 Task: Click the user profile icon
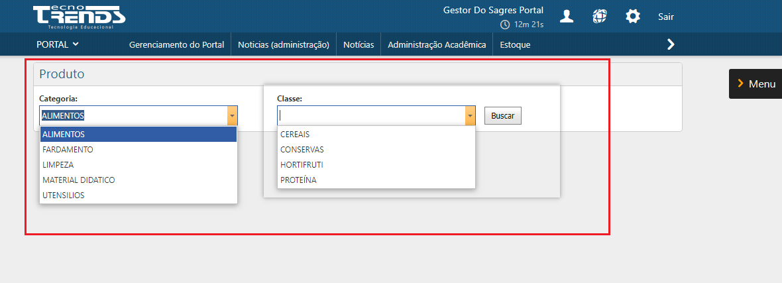click(567, 17)
